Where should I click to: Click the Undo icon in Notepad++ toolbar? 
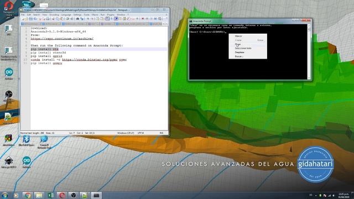coord(67,19)
